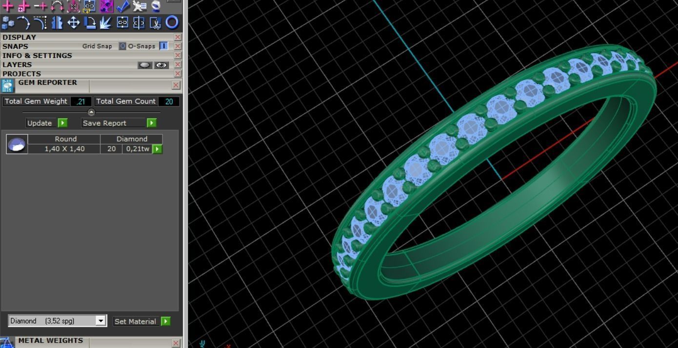Toggle the Grid Snap switch
The image size is (678, 348).
[123, 46]
